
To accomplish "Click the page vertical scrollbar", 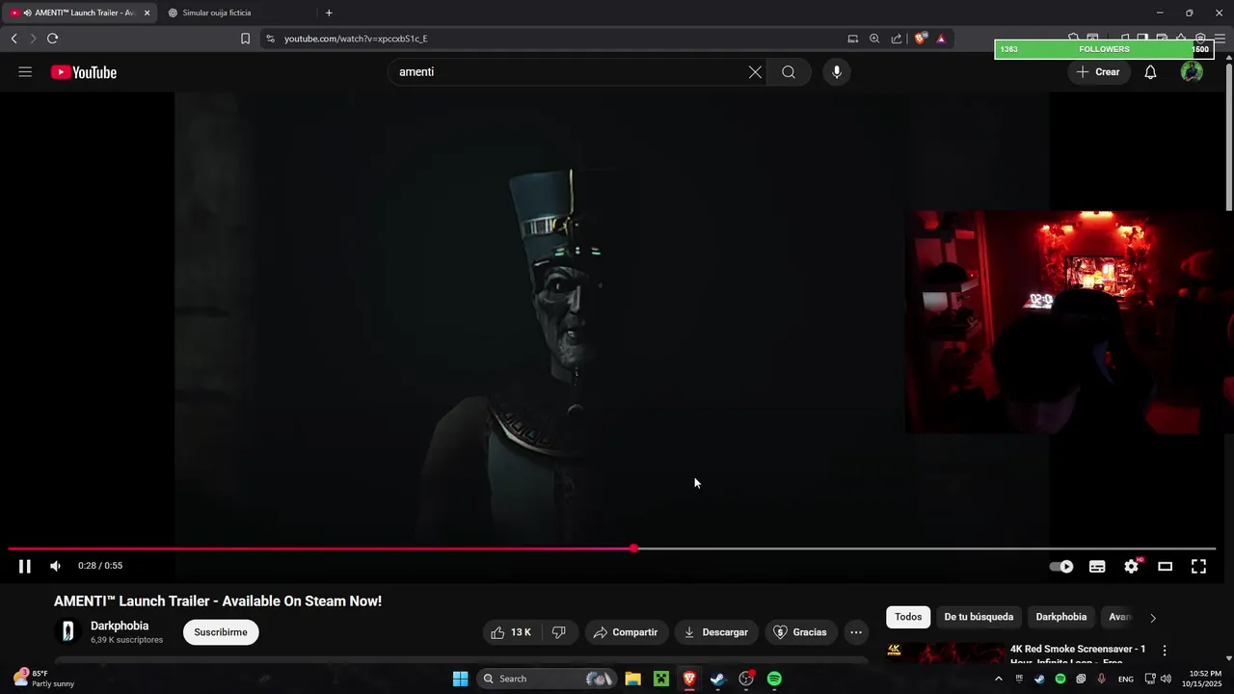I will pos(1228,135).
